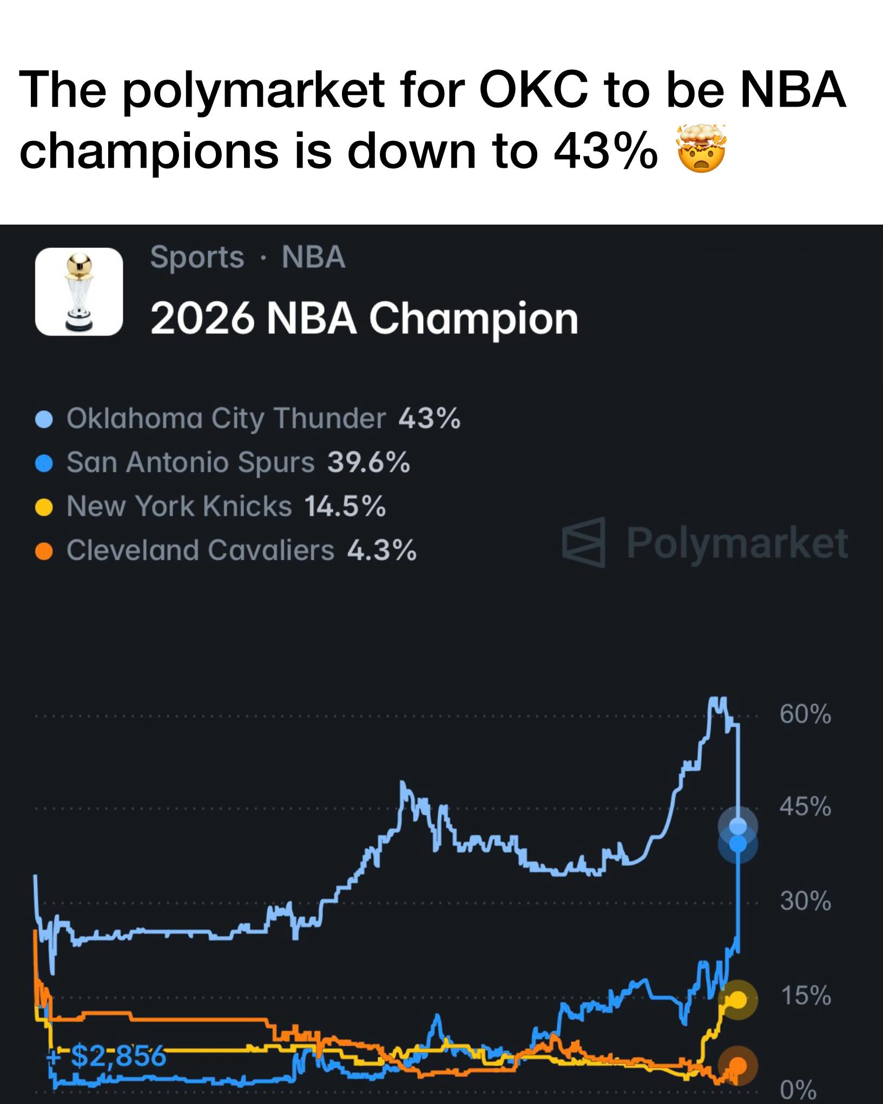Viewport: 883px width, 1104px height.
Task: Click the Knicks yellow chart endpoint marker
Action: [x=738, y=1000]
